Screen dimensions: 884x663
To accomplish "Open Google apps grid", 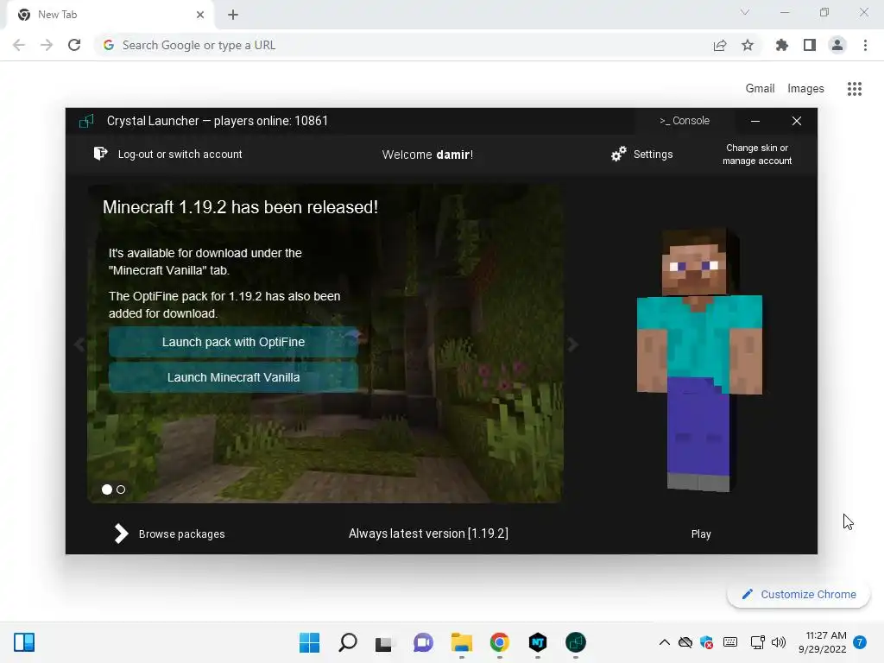I will pyautogui.click(x=855, y=89).
